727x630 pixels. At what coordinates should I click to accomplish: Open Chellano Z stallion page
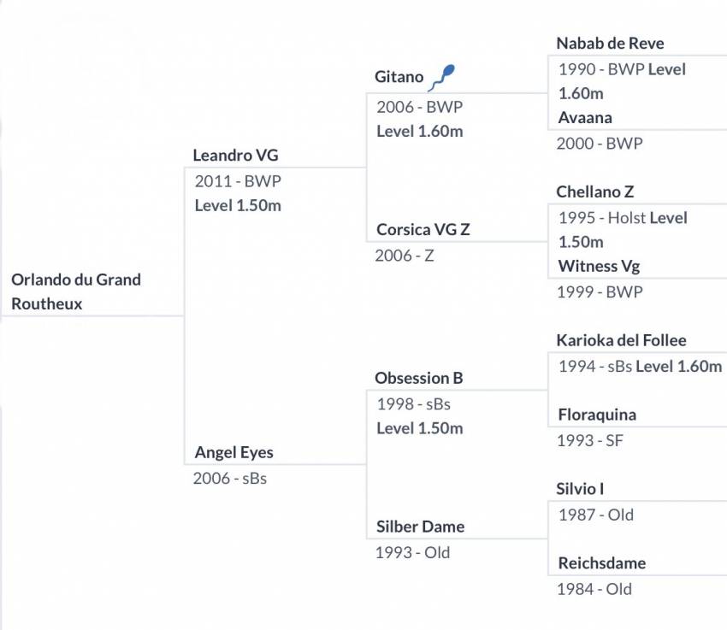[595, 191]
